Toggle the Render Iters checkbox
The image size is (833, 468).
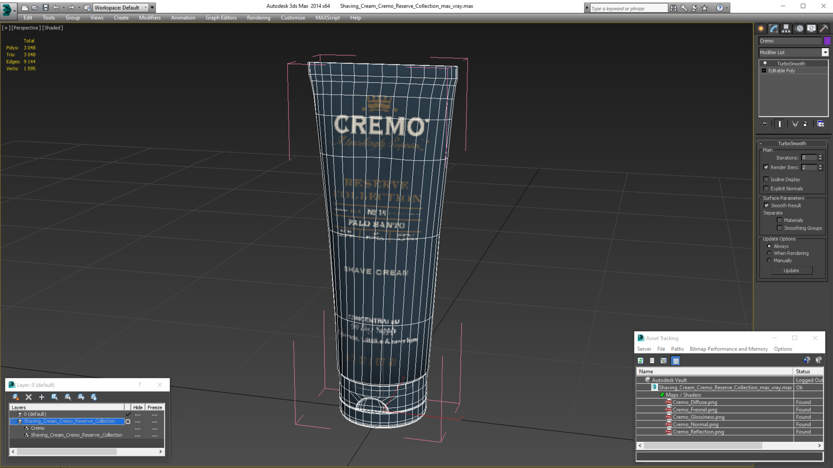point(766,167)
